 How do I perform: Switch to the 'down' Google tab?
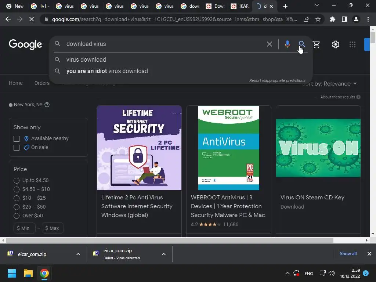191,6
